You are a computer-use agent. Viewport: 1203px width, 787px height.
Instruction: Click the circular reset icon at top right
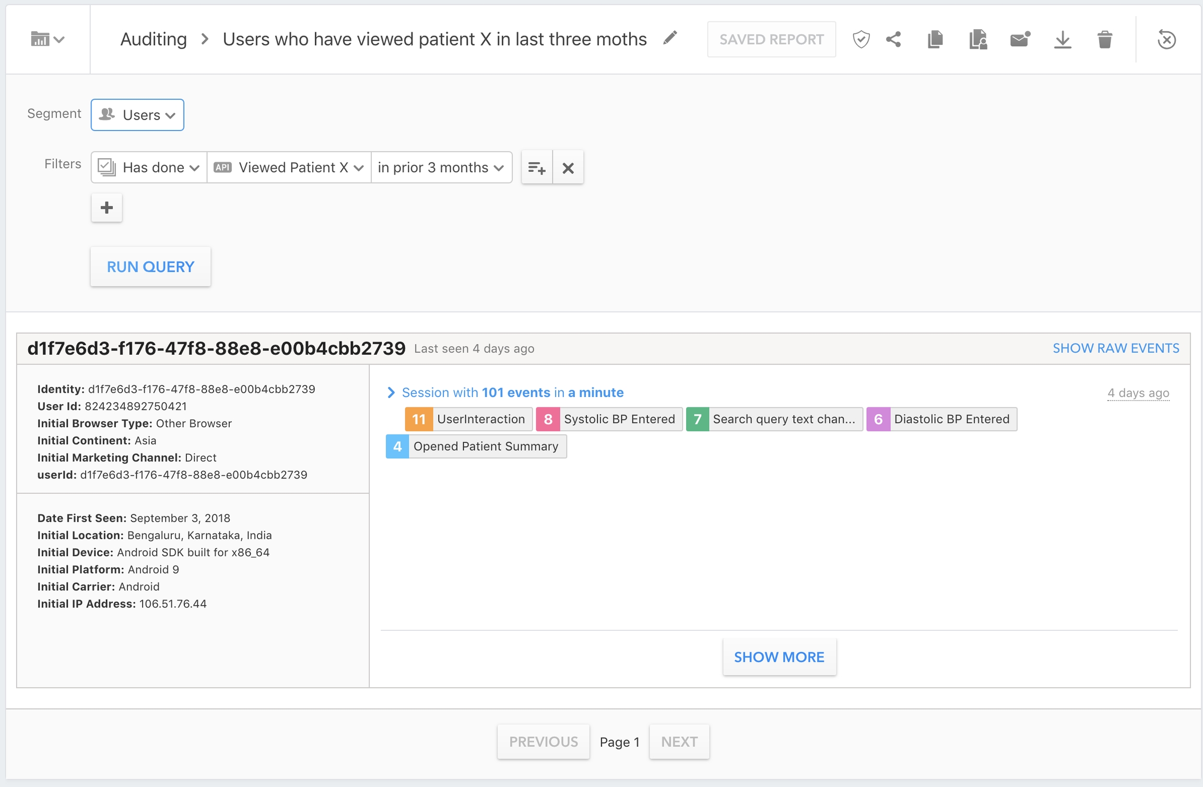click(1166, 39)
